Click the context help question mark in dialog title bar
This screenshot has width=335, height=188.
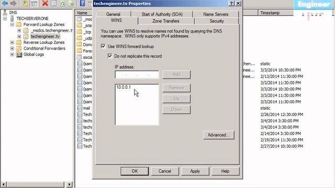pyautogui.click(x=231, y=4)
